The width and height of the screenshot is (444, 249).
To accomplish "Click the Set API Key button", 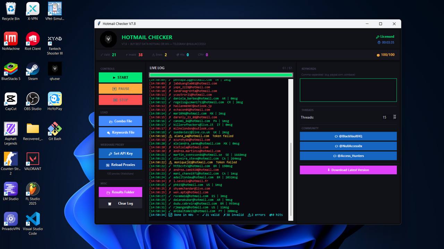I will [x=120, y=153].
